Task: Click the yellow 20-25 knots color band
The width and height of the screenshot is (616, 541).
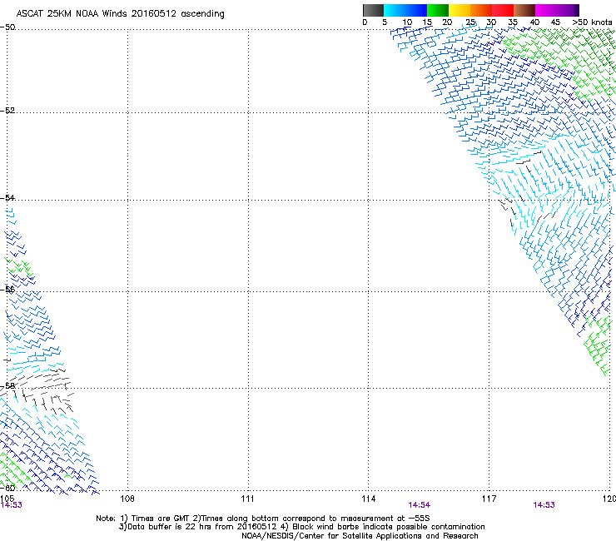Action: pyautogui.click(x=460, y=10)
